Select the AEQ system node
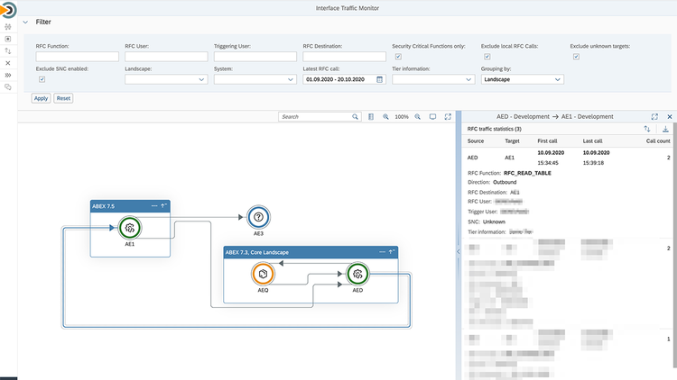This screenshot has height=380, width=677. [x=263, y=274]
